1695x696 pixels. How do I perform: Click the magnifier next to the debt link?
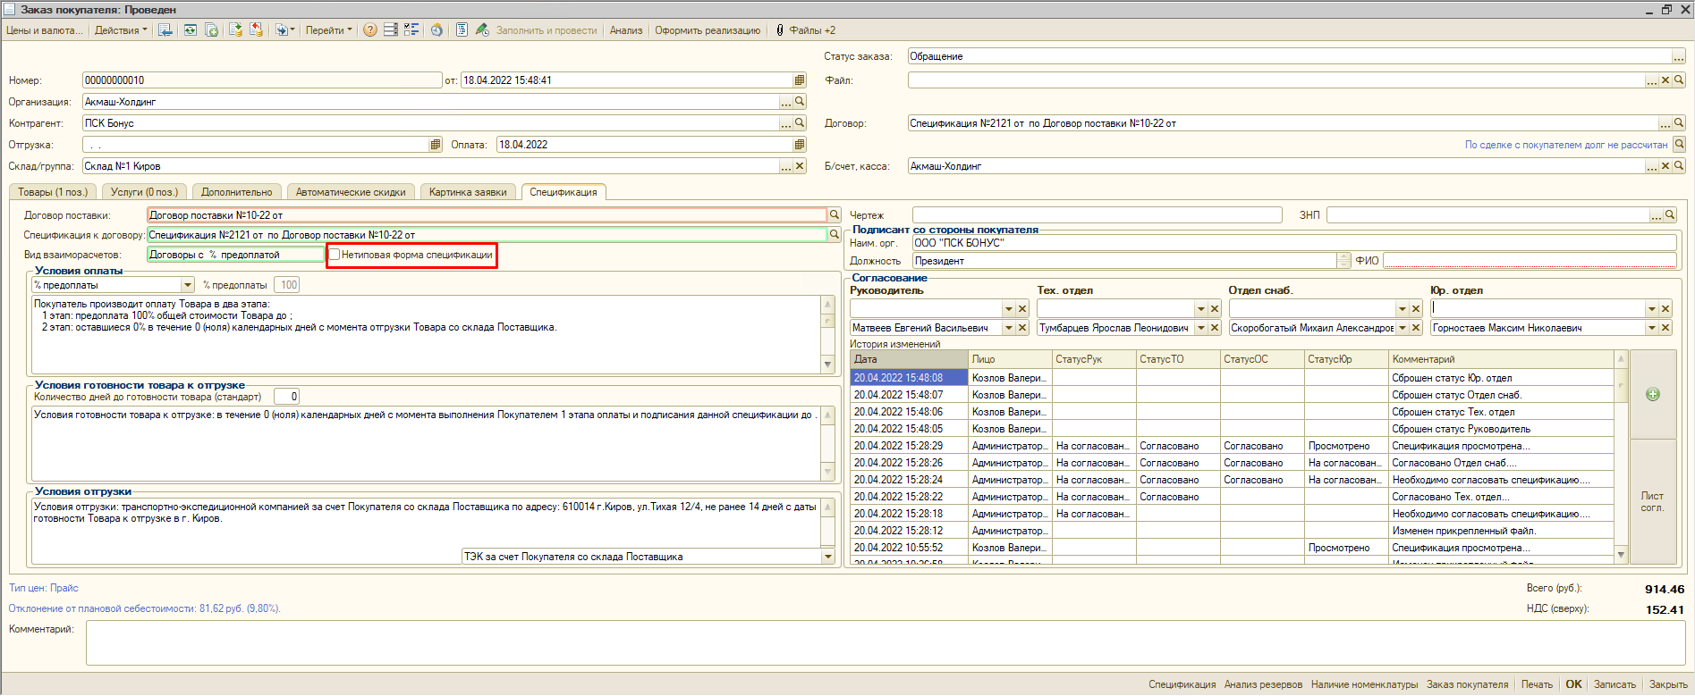click(1679, 145)
